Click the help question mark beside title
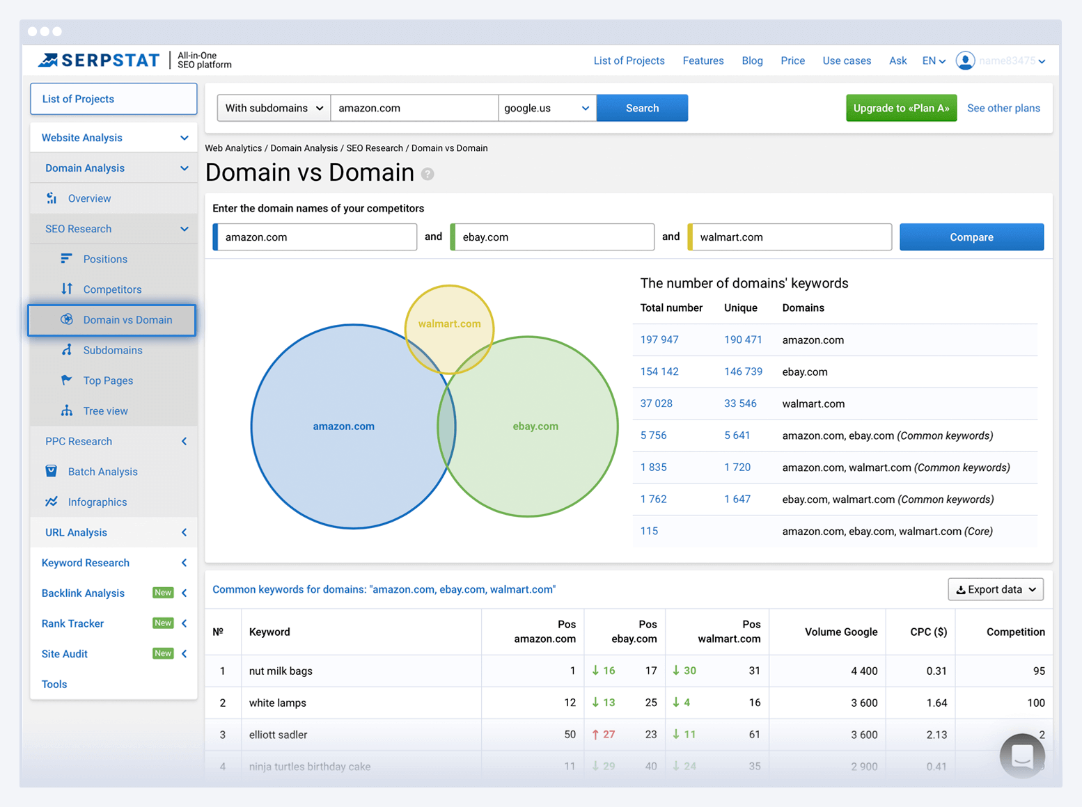Screen dimensions: 1082x807 [x=428, y=174]
